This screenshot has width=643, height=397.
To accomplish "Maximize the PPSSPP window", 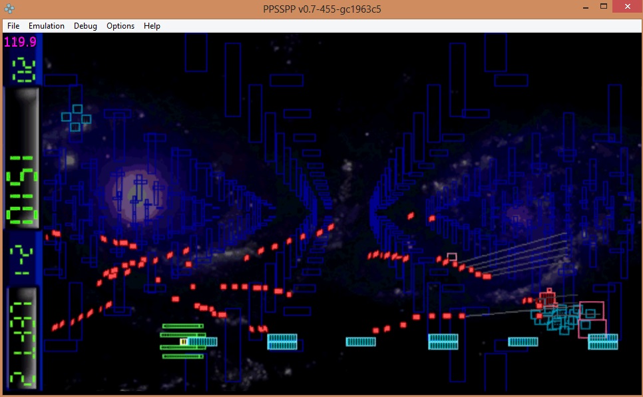I will click(604, 7).
